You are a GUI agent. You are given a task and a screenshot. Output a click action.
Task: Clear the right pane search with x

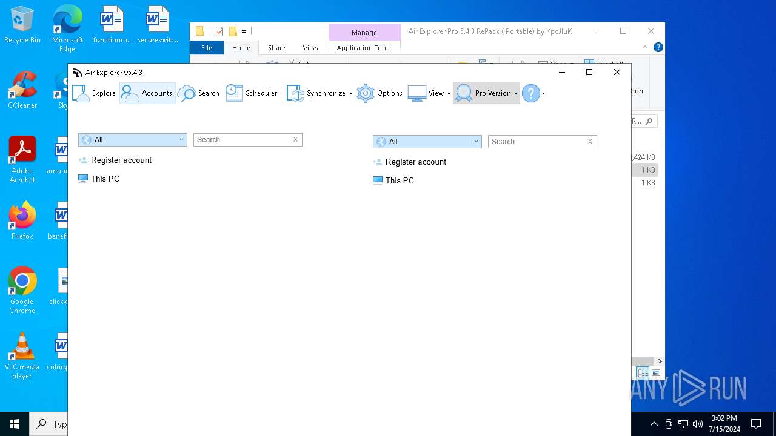(x=590, y=142)
